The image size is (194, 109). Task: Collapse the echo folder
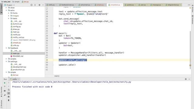point(6,10)
